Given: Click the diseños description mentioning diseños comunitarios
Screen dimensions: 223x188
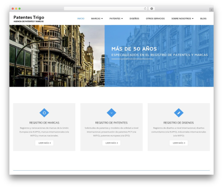Looking at the screenshot, I should (x=179, y=132).
